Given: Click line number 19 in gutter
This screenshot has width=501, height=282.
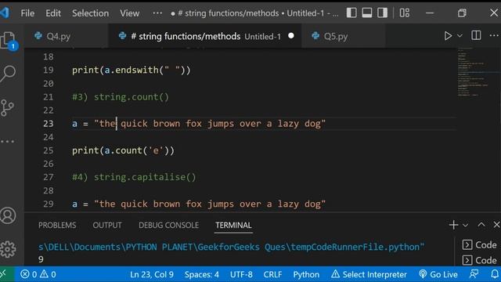Looking at the screenshot, I should tap(49, 70).
